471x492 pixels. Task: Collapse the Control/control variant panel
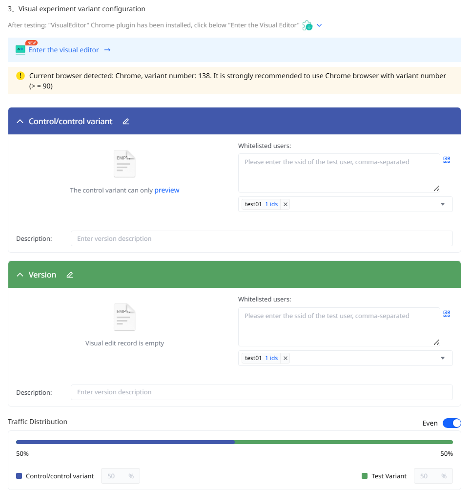pyautogui.click(x=20, y=121)
